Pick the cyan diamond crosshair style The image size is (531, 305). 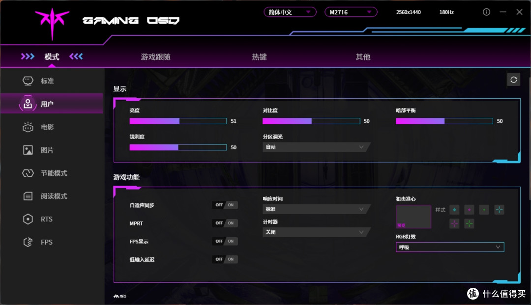tap(454, 210)
